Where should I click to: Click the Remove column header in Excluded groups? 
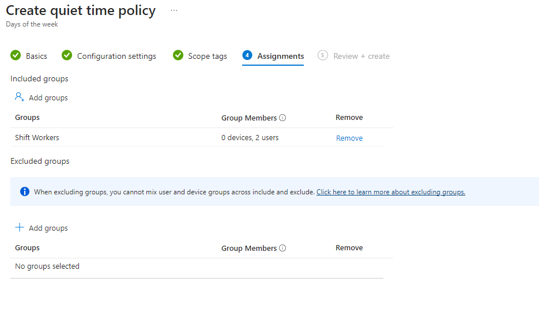[x=349, y=248]
